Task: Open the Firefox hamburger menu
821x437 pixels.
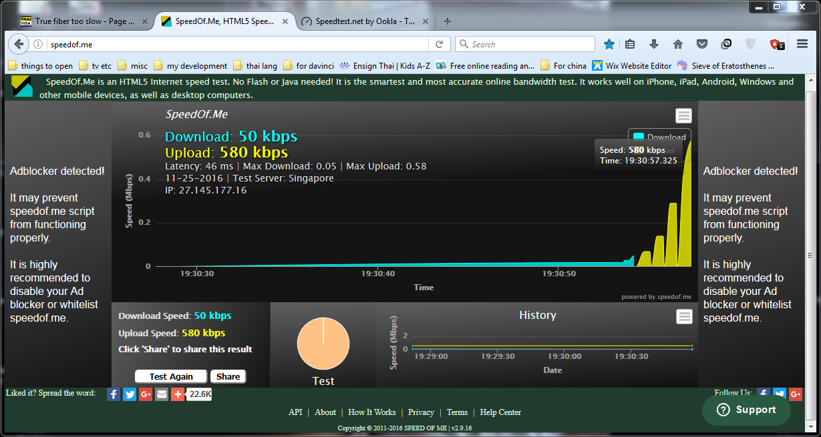Action: point(802,44)
